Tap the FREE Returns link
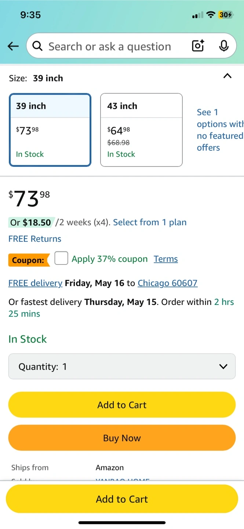The width and height of the screenshot is (244, 529). pos(35,239)
